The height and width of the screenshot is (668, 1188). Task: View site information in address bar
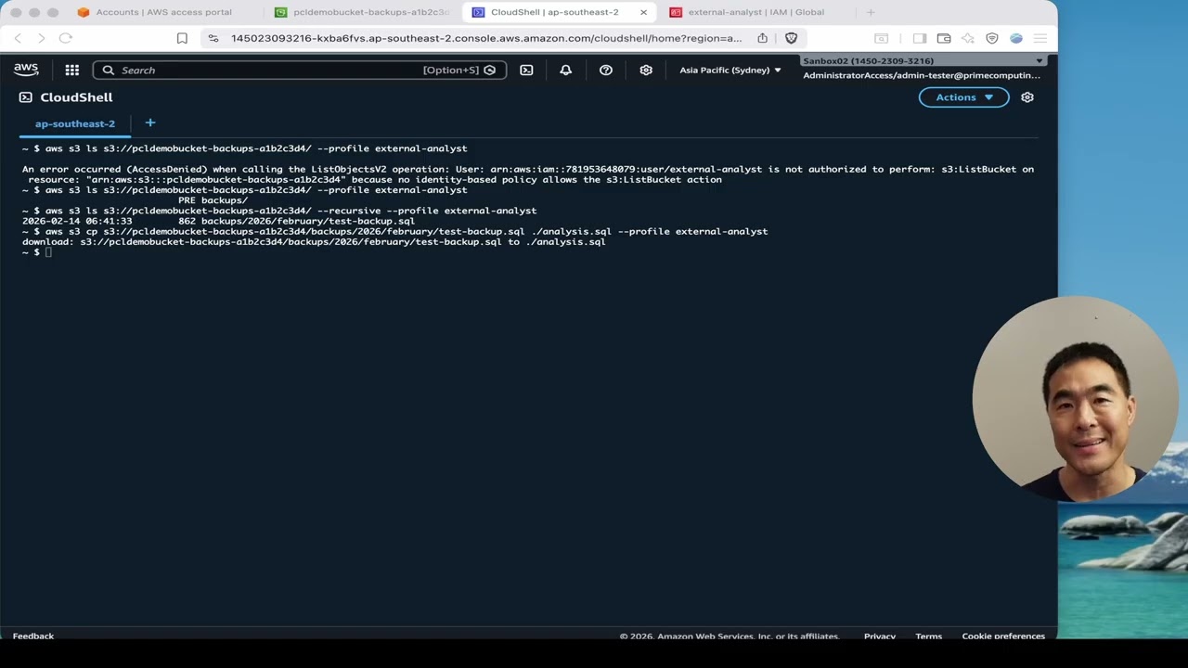(213, 38)
